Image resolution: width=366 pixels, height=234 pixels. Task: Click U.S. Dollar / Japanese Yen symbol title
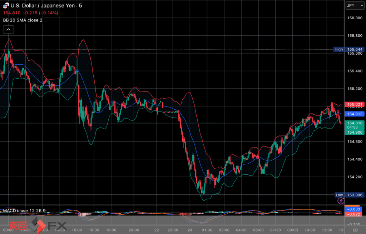(43, 6)
